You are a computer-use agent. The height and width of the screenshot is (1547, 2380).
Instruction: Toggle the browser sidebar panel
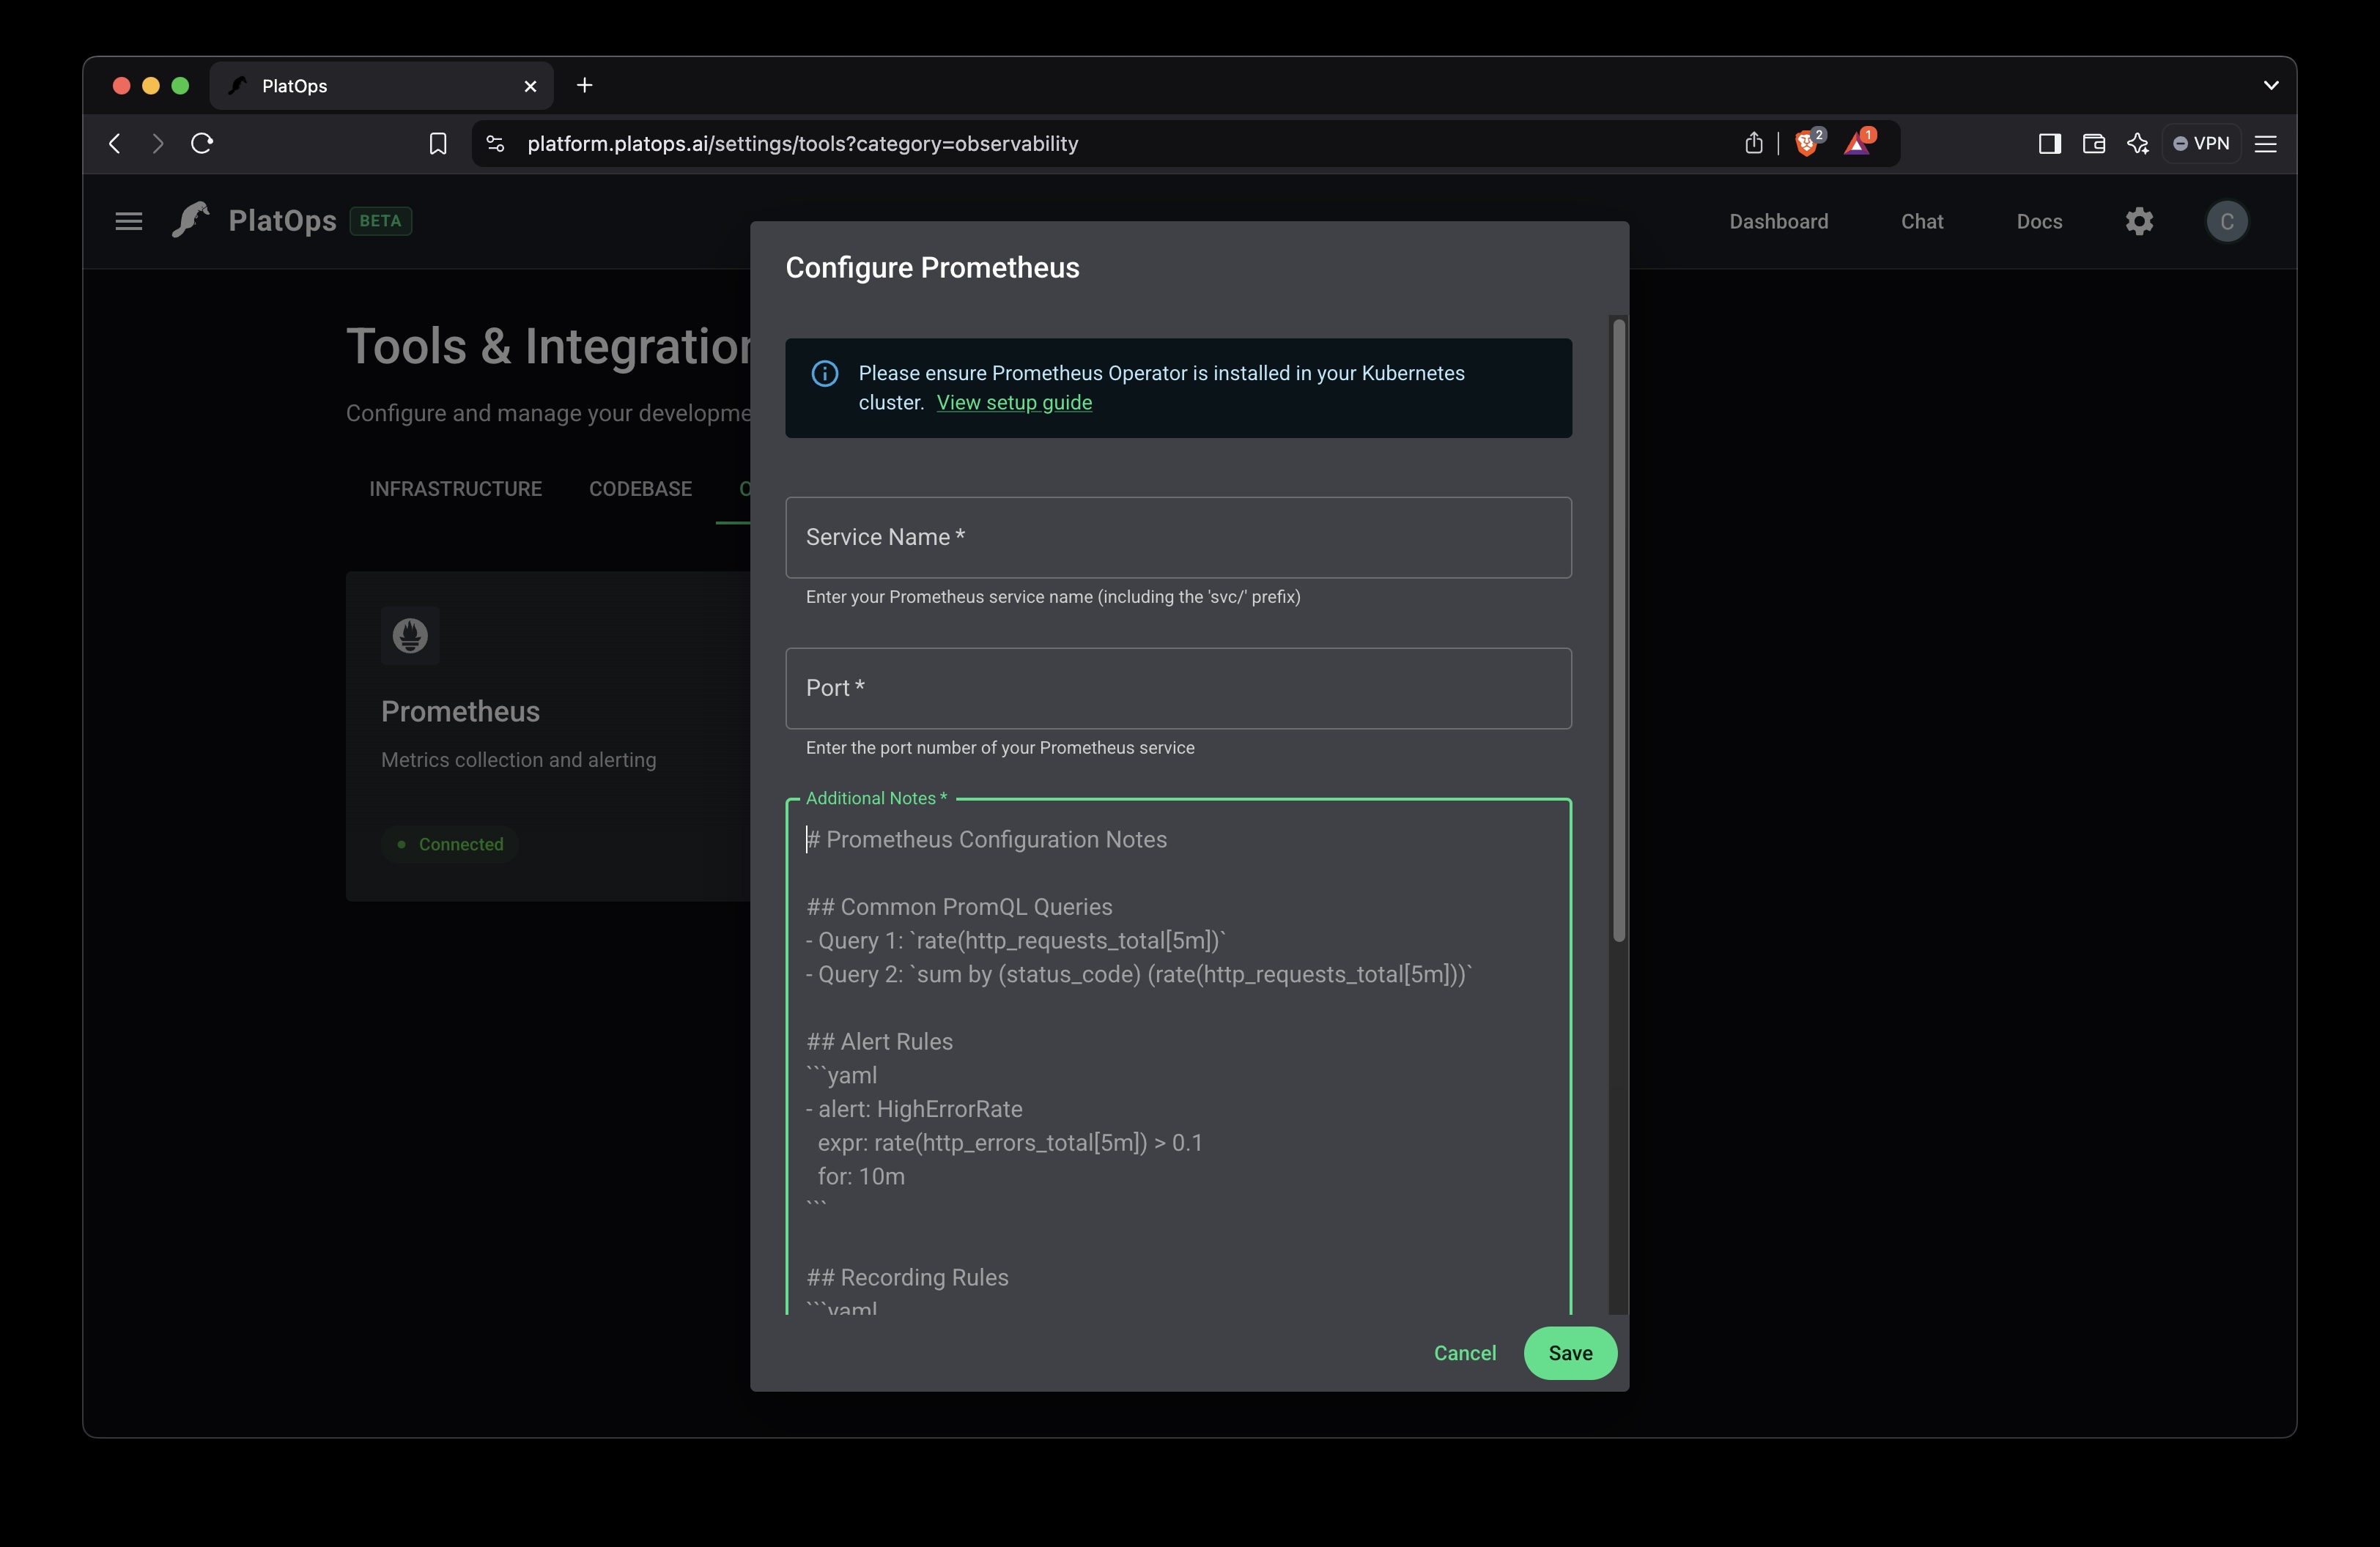(x=2049, y=144)
